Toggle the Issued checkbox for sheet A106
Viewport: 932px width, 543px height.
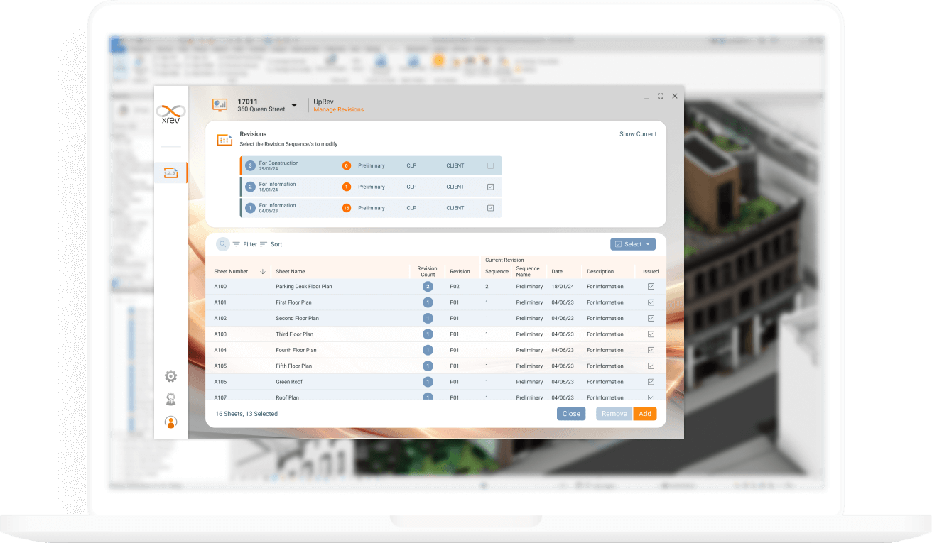pyautogui.click(x=651, y=382)
